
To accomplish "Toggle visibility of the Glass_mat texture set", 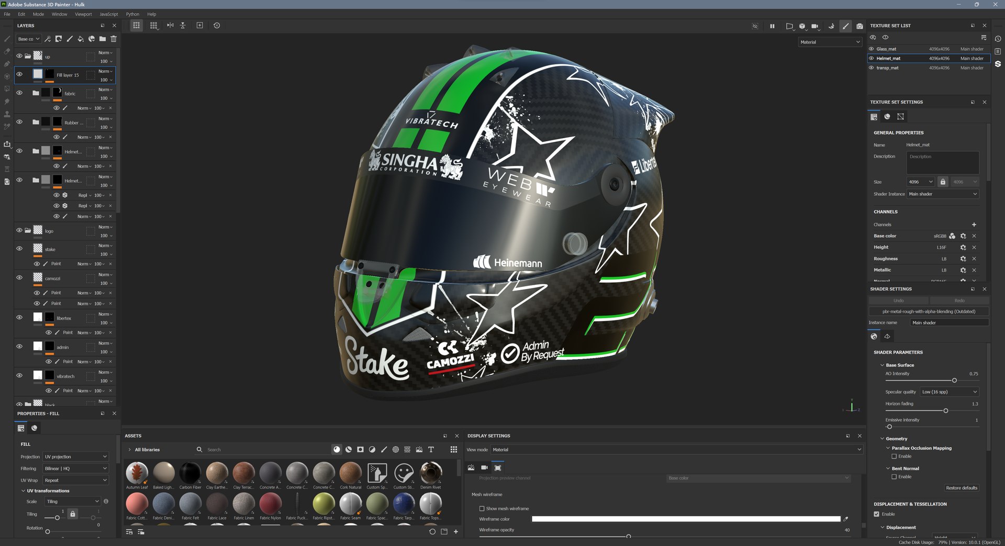I will point(872,49).
